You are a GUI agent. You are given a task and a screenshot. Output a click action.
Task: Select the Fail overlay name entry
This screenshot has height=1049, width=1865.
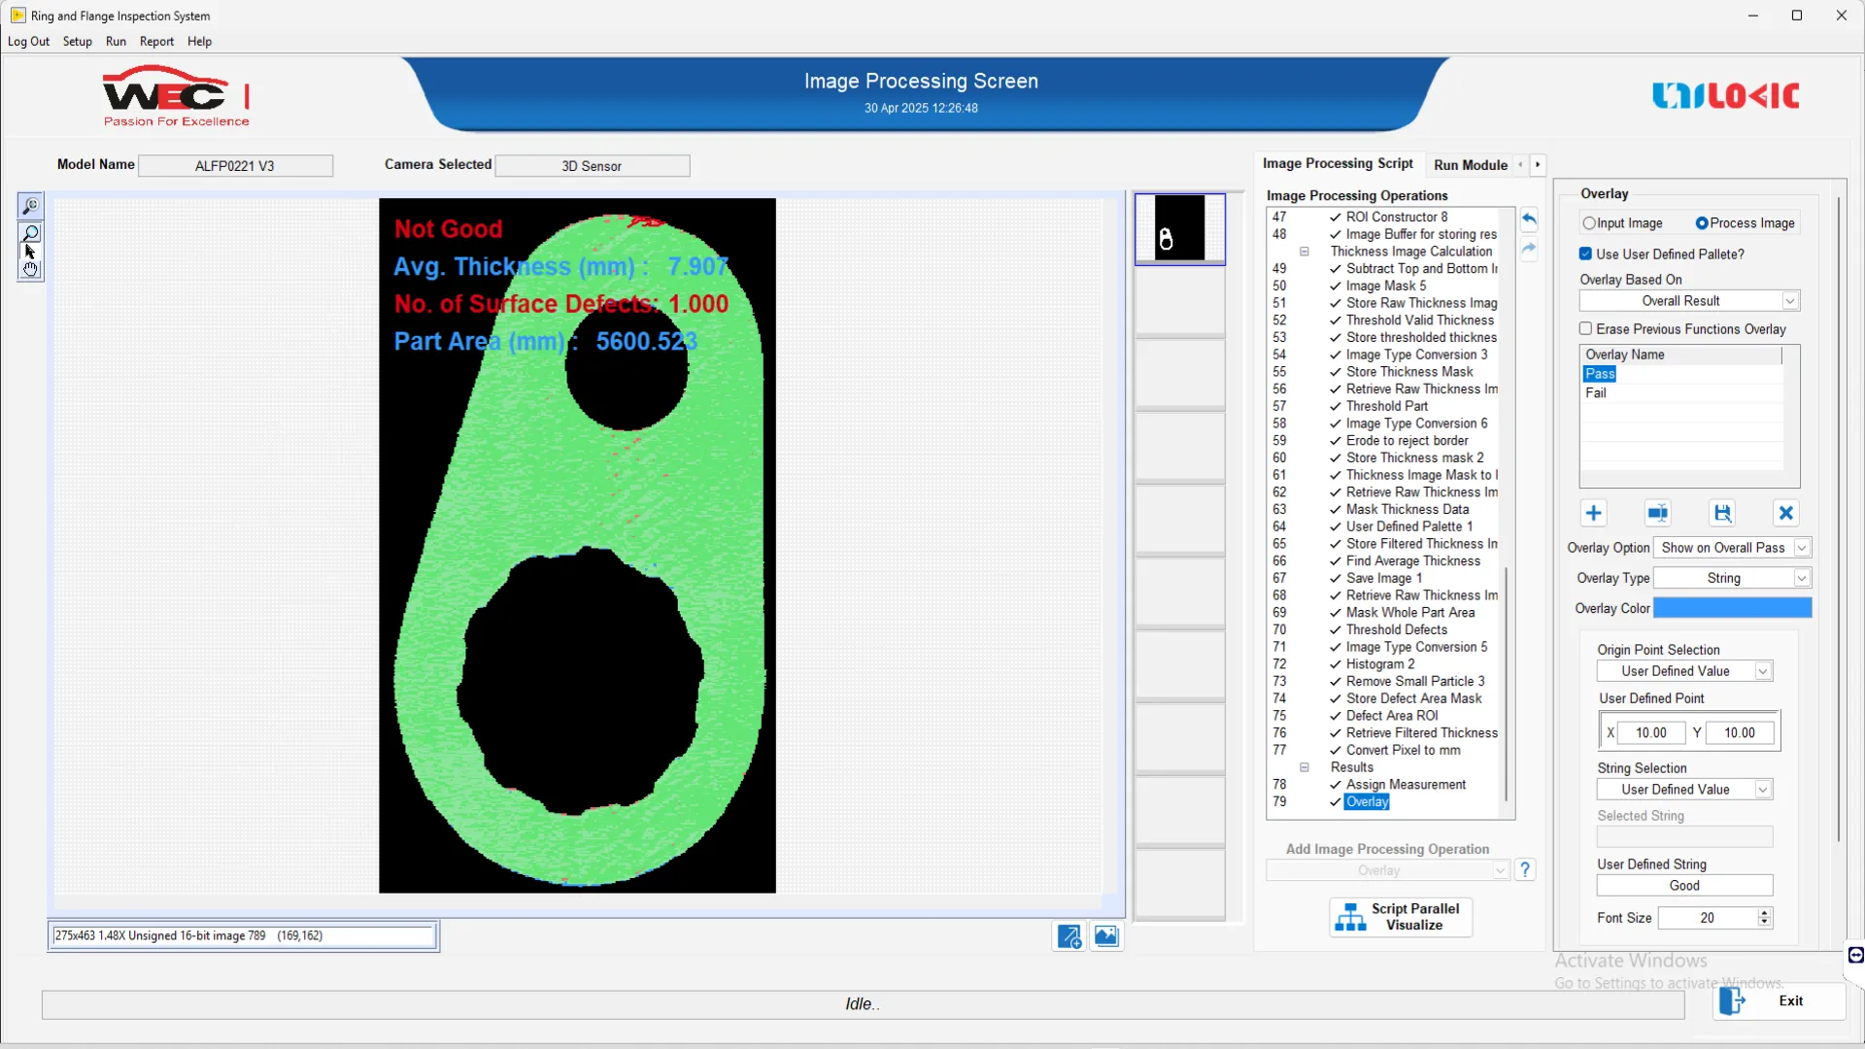coord(1596,393)
